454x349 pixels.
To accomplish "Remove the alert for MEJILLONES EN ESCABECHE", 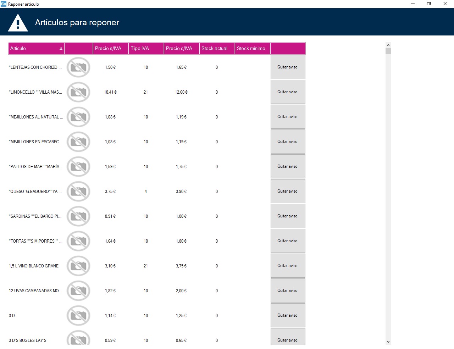I will [x=288, y=142].
